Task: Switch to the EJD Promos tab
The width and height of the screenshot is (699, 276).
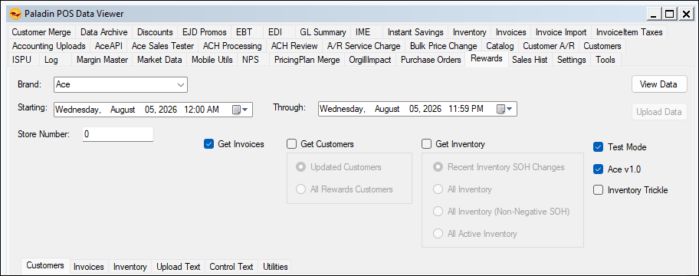Action: [x=204, y=32]
